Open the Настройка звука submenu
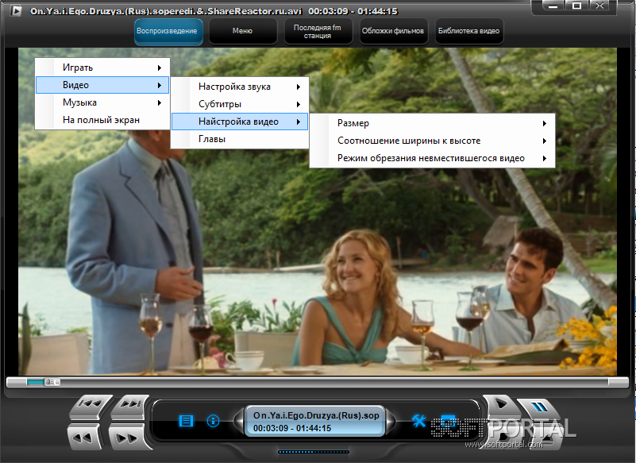The image size is (636, 463). pos(240,87)
